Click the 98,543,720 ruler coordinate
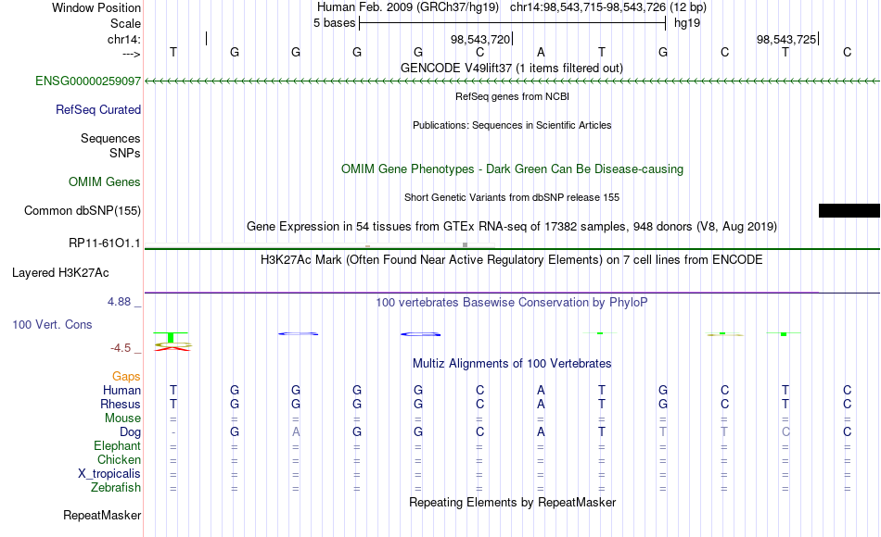 tap(480, 39)
